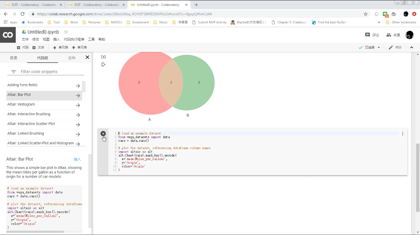Show hidden bookmarks with the » overflow chevron
Viewport: 420px width, 235px height.
click(379, 22)
